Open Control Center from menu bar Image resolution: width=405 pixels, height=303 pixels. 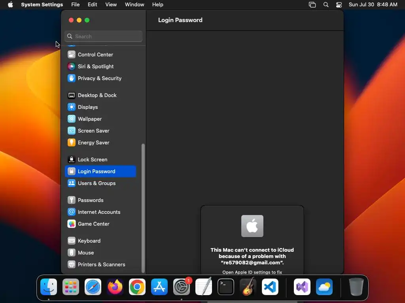point(339,5)
